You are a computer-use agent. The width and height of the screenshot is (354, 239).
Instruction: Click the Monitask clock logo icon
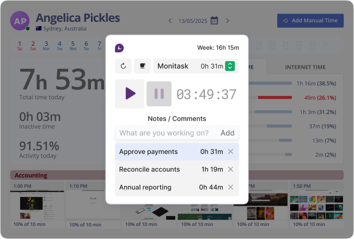pyautogui.click(x=119, y=48)
